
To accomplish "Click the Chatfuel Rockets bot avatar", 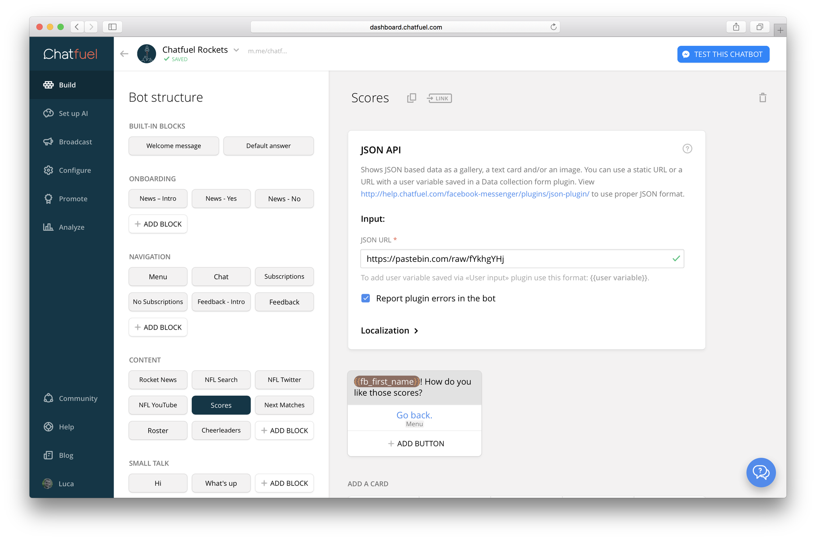I will (147, 54).
